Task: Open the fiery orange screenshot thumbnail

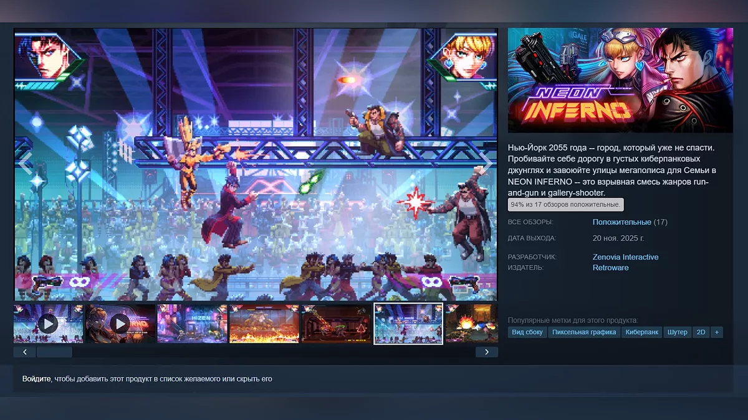Action: click(264, 324)
